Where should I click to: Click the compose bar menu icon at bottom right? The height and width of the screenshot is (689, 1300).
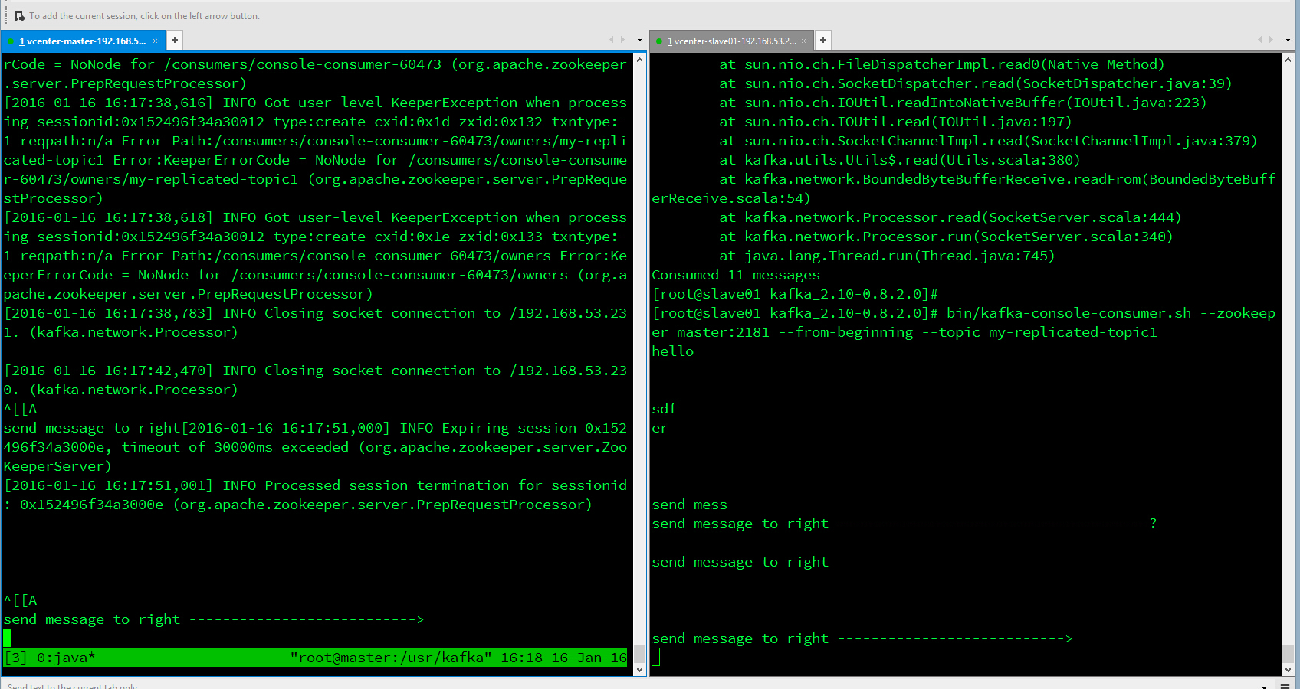(x=1285, y=686)
